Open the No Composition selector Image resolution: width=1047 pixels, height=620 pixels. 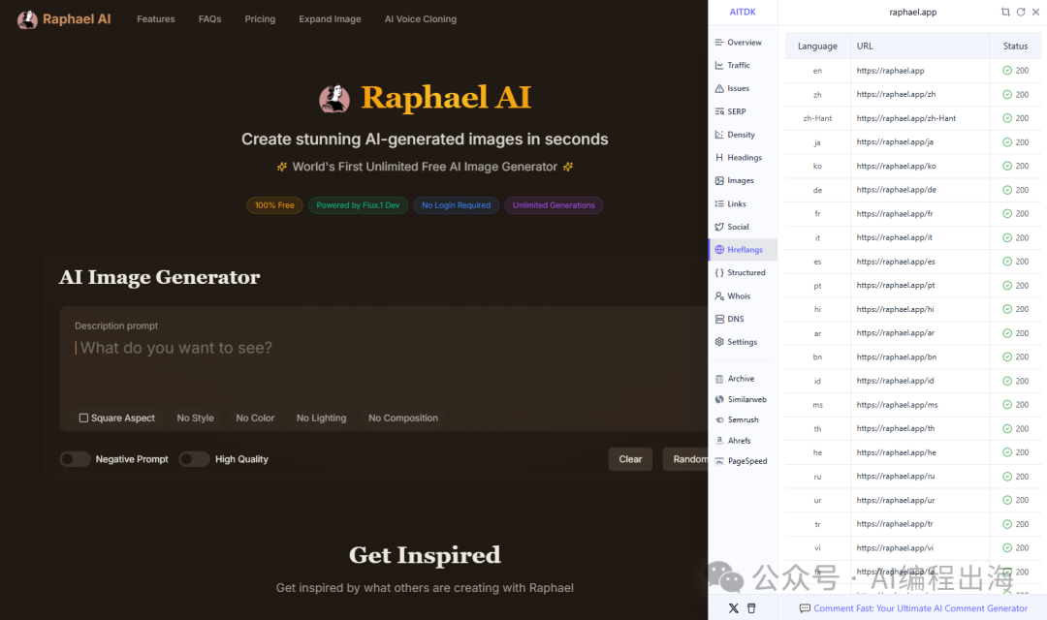point(402,418)
